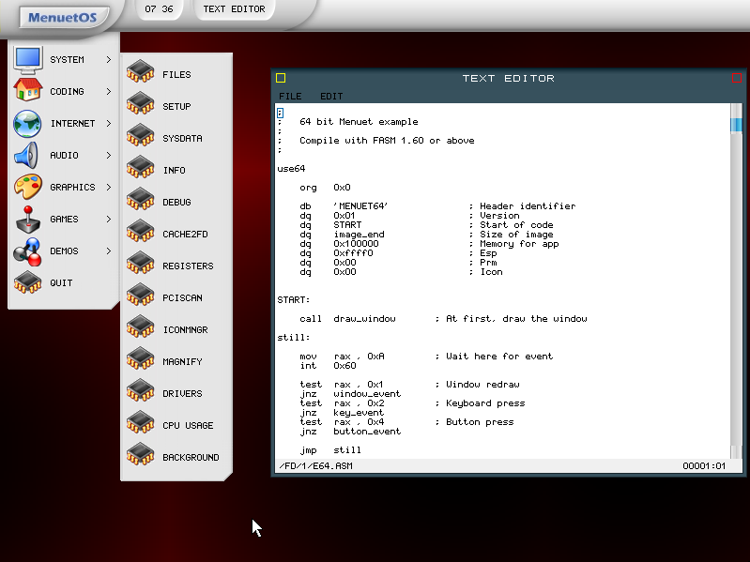Image resolution: width=750 pixels, height=562 pixels.
Task: Open the FILES chip icon
Action: (140, 74)
